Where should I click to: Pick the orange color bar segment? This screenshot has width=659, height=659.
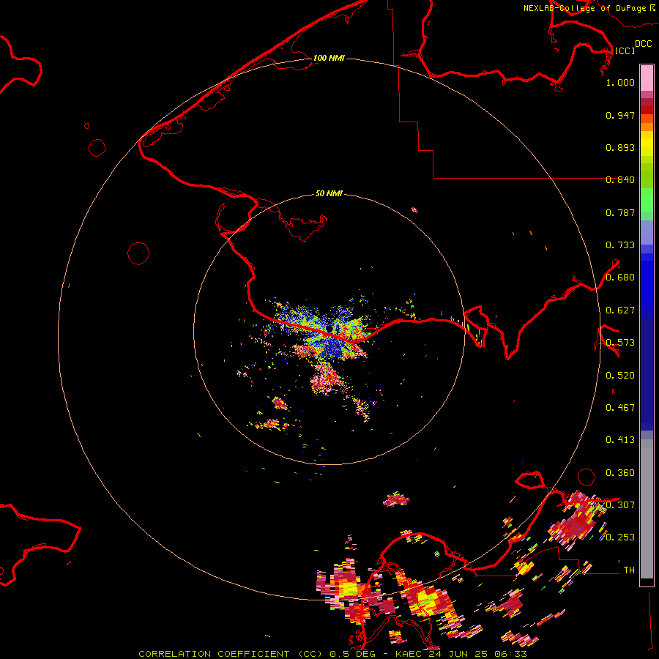tap(647, 127)
